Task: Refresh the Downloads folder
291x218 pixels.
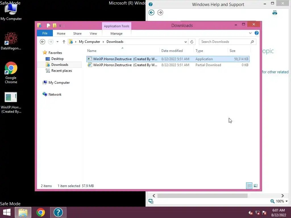Action: tap(192, 42)
